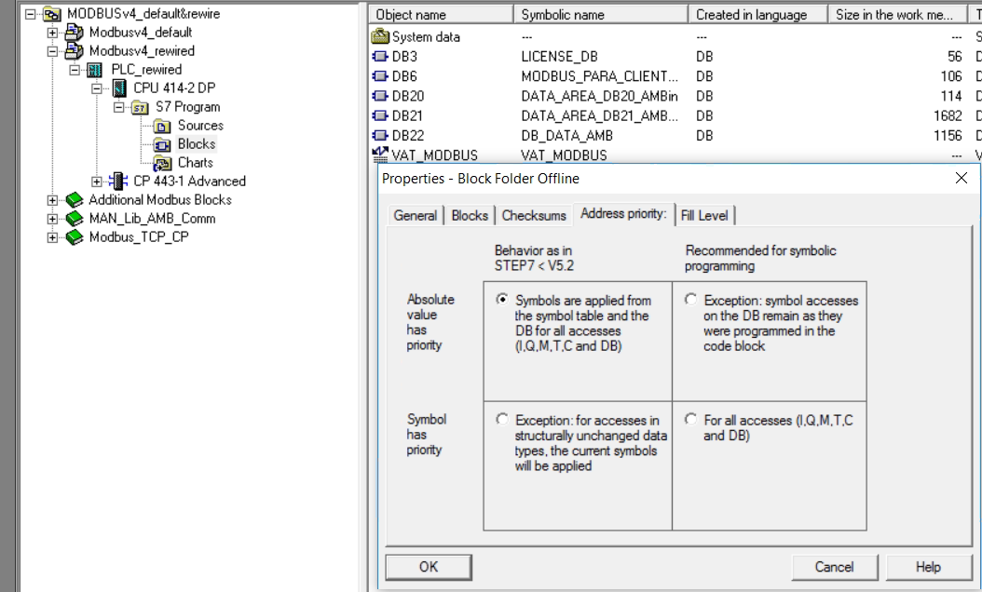Click the DB6 block icon
The height and width of the screenshot is (592, 982).
[x=380, y=76]
